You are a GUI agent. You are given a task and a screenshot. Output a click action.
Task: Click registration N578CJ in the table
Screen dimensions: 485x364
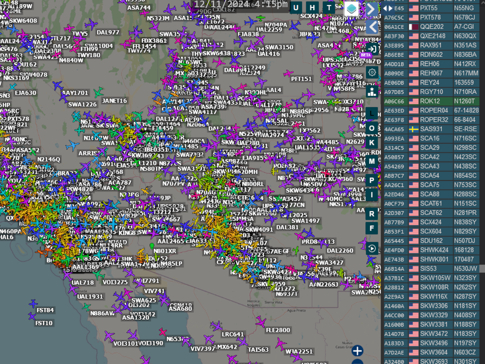tap(464, 17)
